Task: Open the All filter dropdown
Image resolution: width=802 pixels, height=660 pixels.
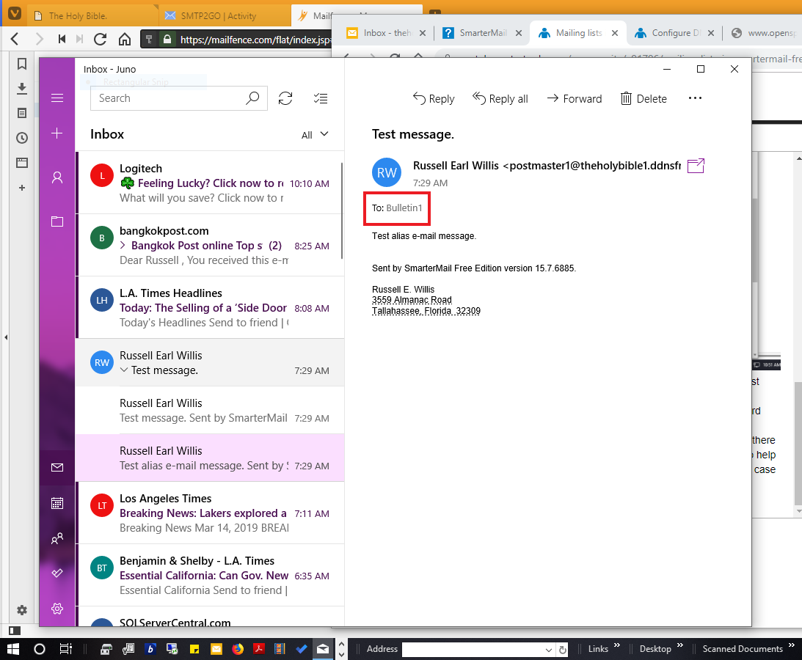Action: (x=315, y=134)
